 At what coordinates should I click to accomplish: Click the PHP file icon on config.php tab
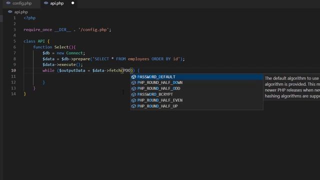pyautogui.click(x=8, y=3)
